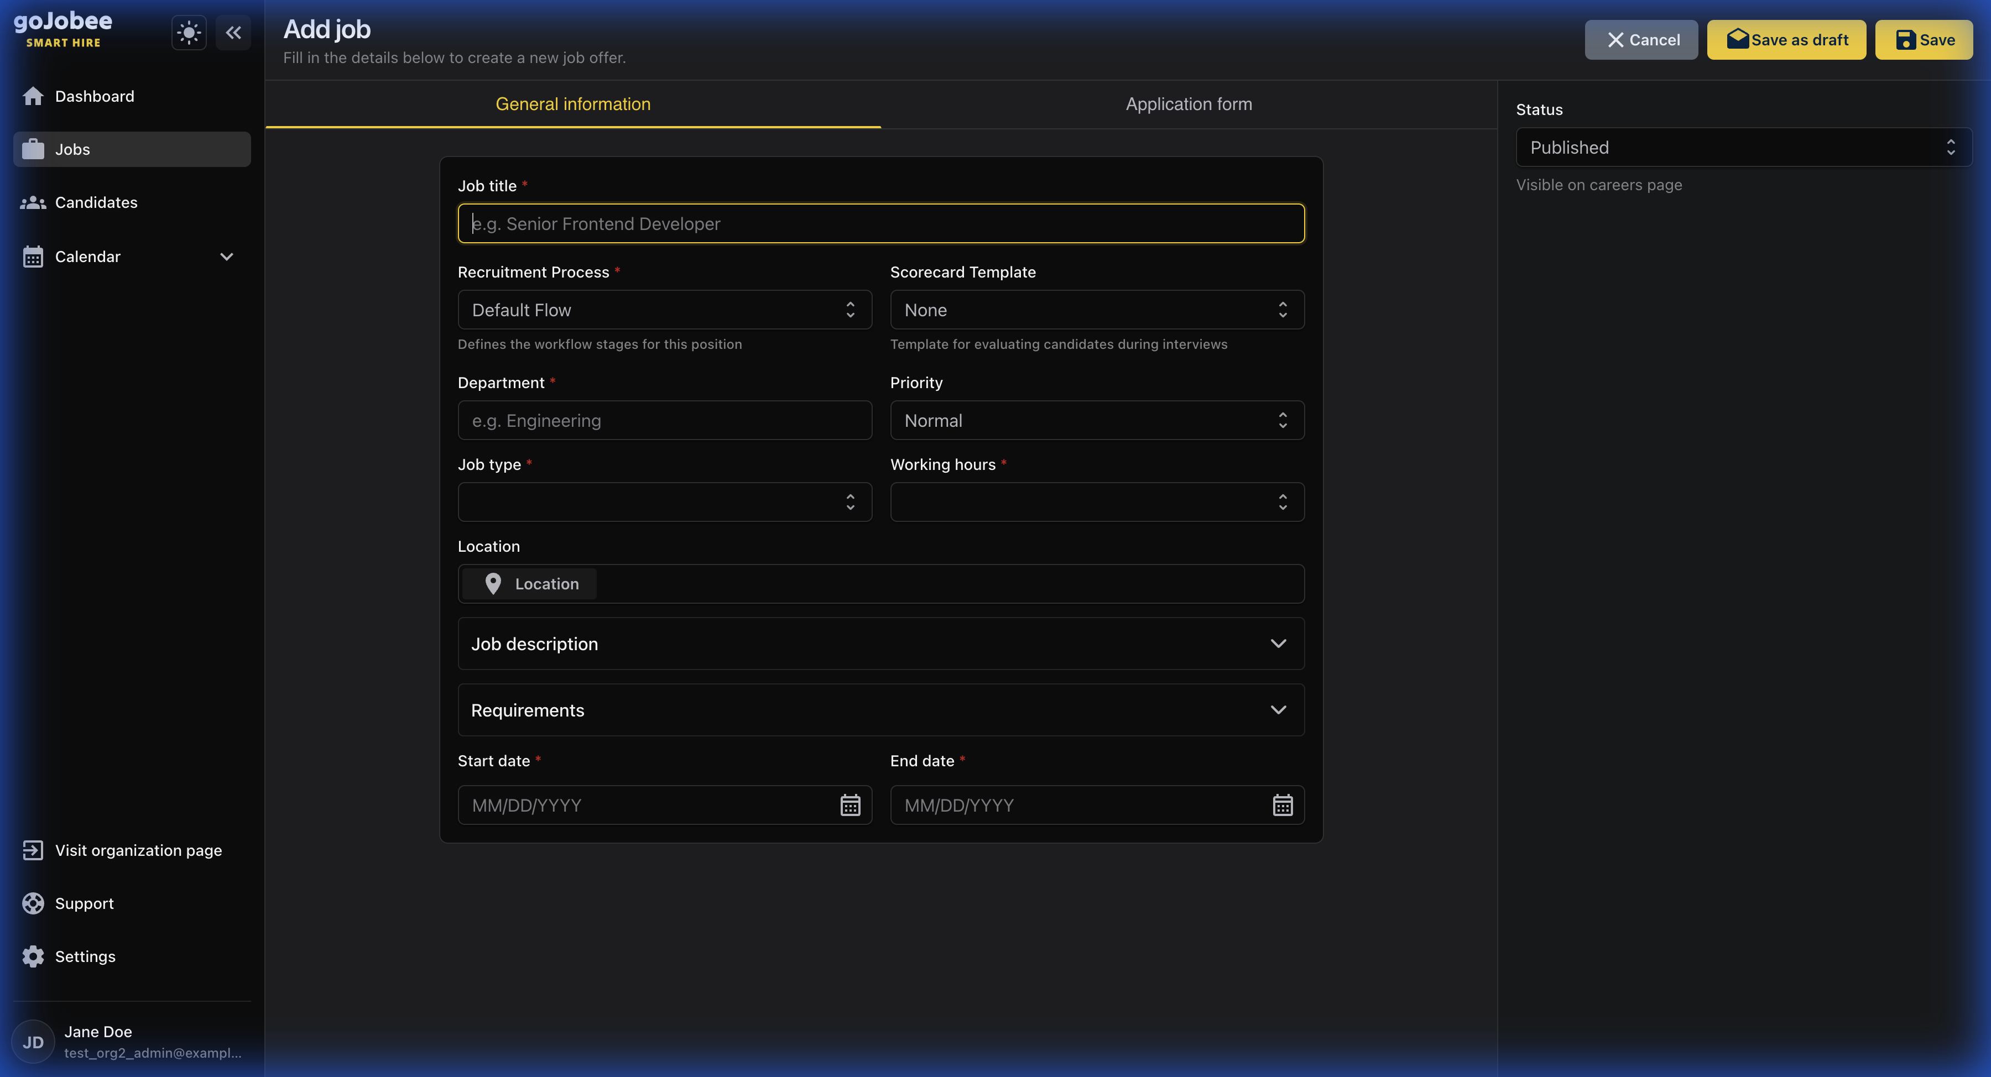Expand the Calendar submenu chevron
Image resolution: width=1991 pixels, height=1077 pixels.
226,257
